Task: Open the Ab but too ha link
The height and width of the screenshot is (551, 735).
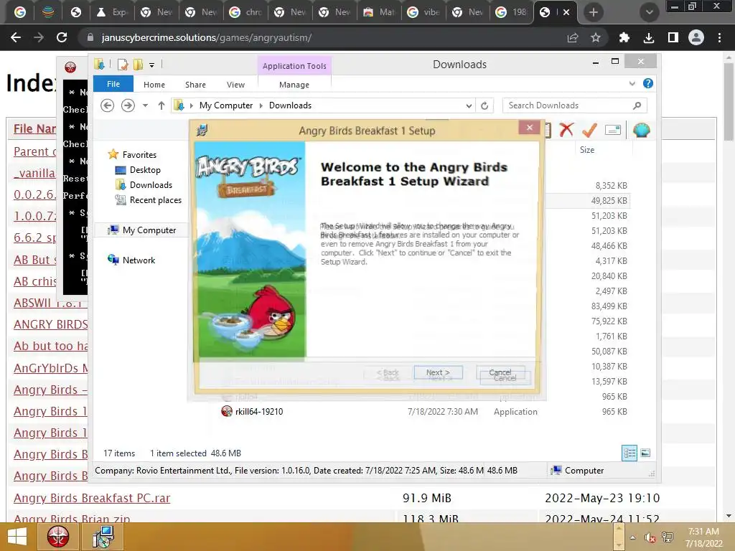Action: click(x=50, y=346)
